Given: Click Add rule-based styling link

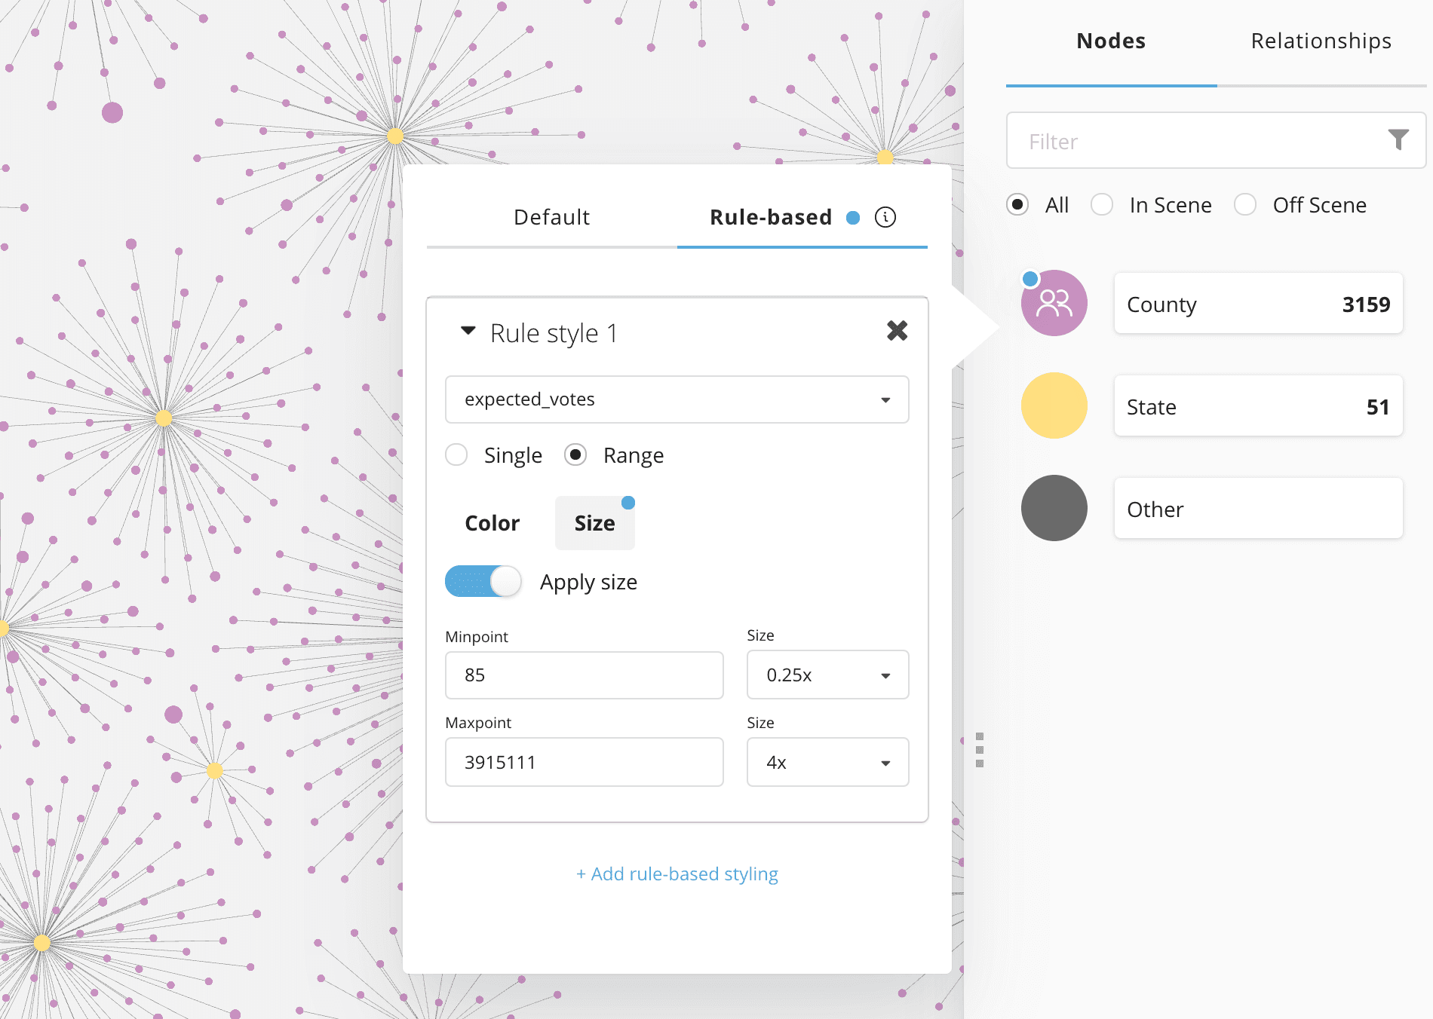Looking at the screenshot, I should pos(677,874).
